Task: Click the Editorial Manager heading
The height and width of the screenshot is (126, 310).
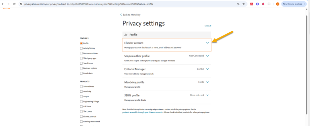Action: [x=135, y=69]
